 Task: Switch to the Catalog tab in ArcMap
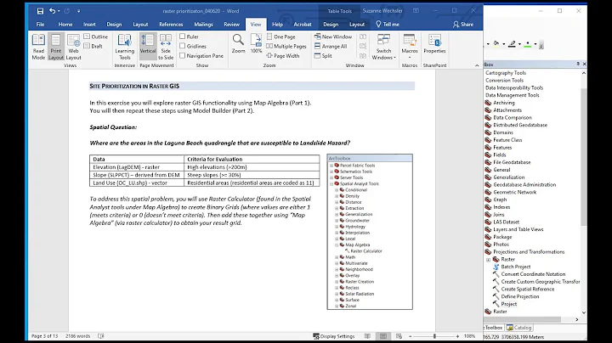click(519, 328)
